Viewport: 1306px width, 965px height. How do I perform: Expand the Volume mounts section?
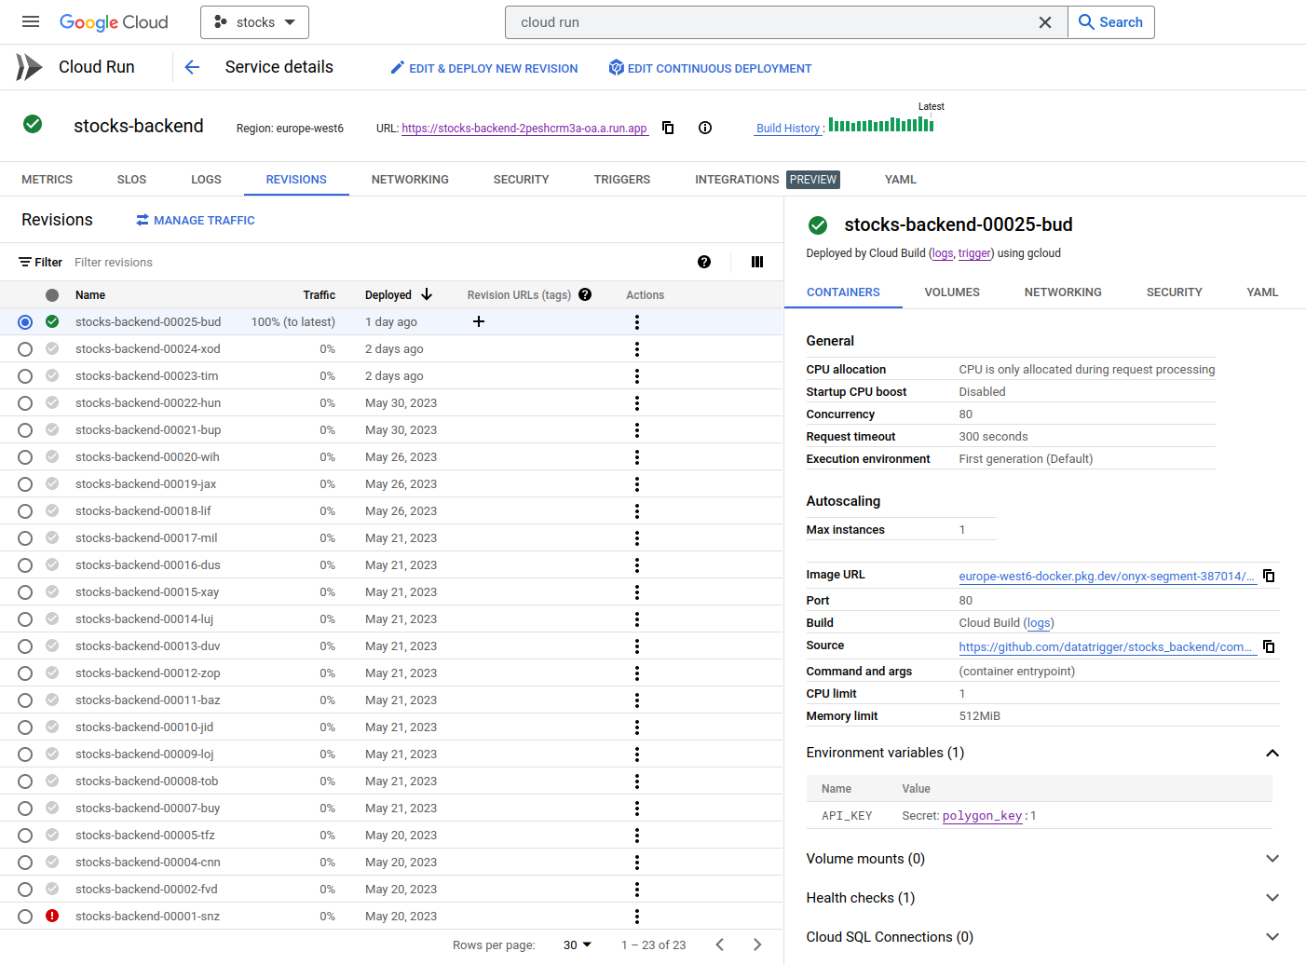click(1272, 859)
